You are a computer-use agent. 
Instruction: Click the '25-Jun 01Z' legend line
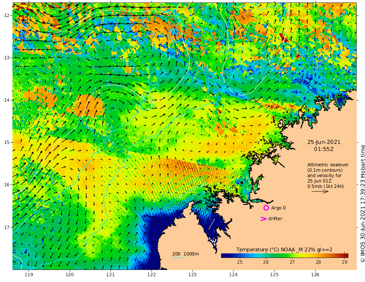[319, 181]
